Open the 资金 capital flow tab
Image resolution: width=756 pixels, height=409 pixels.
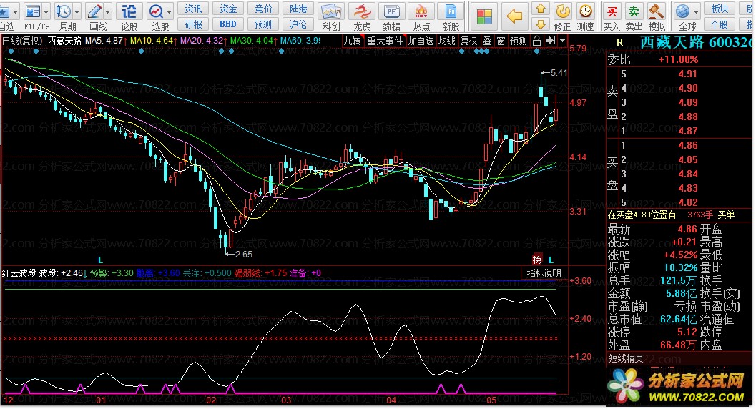228,9
